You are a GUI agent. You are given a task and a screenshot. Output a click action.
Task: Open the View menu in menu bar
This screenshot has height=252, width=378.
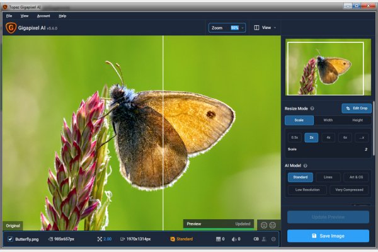[25, 16]
